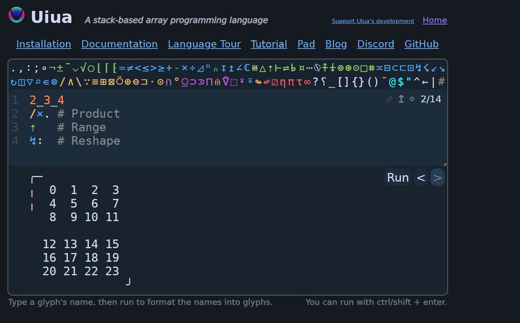Insert the keep ▽ glyph

(29, 81)
